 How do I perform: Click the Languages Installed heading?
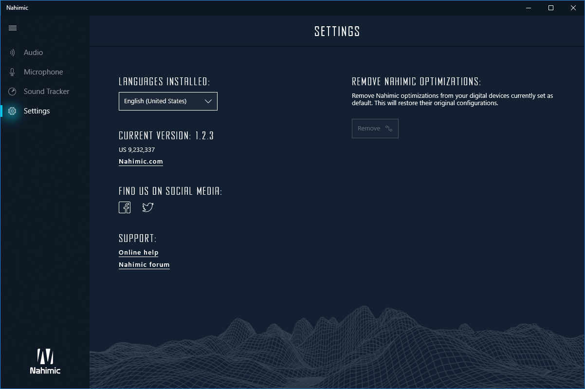tap(164, 81)
